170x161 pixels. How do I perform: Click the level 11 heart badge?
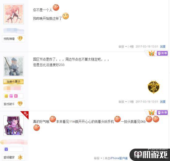click(20, 38)
